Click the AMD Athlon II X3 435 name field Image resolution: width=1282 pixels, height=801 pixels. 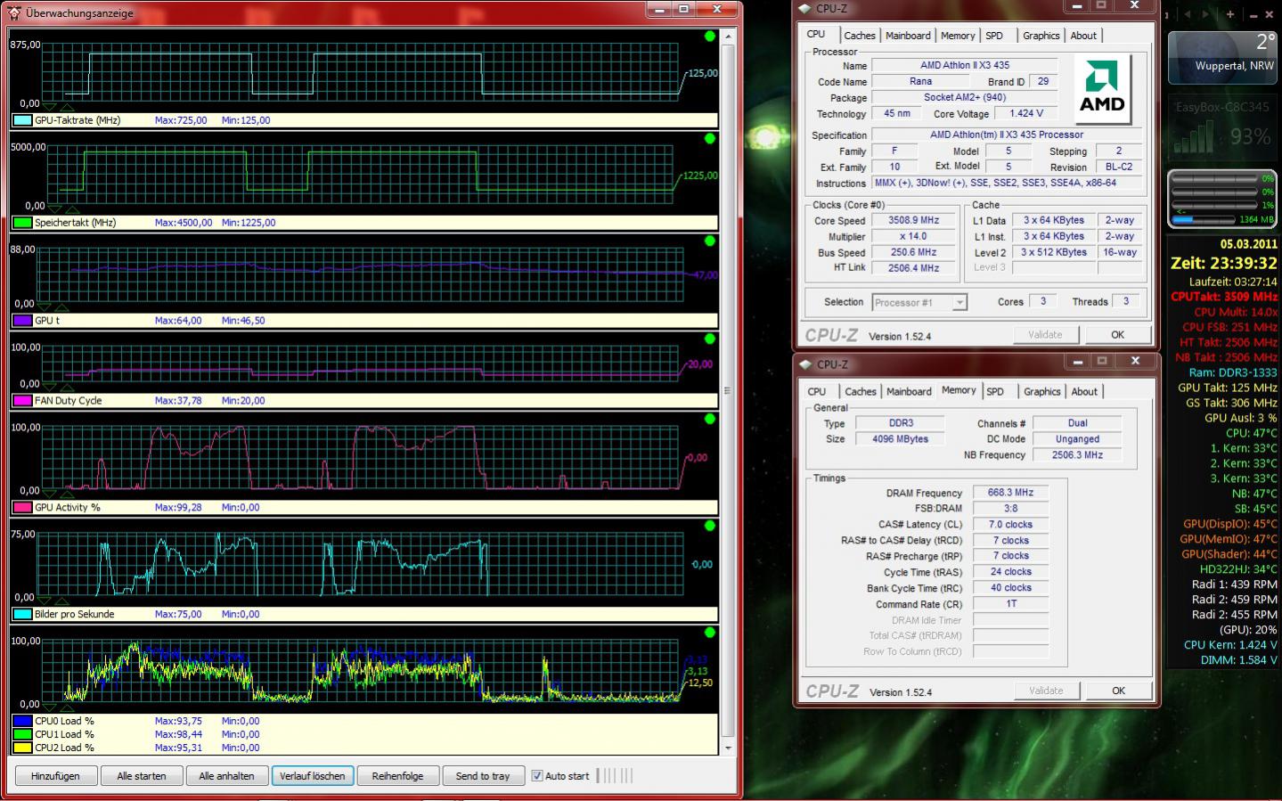pos(965,65)
